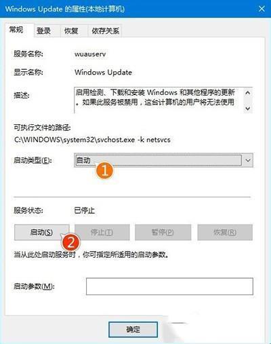Switch to the 登录 tab

click(x=43, y=31)
